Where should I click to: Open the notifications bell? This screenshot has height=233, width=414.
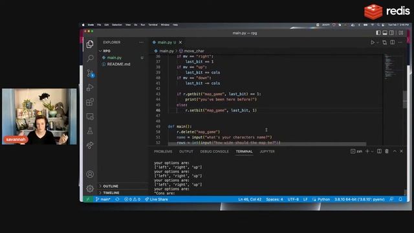400,199
